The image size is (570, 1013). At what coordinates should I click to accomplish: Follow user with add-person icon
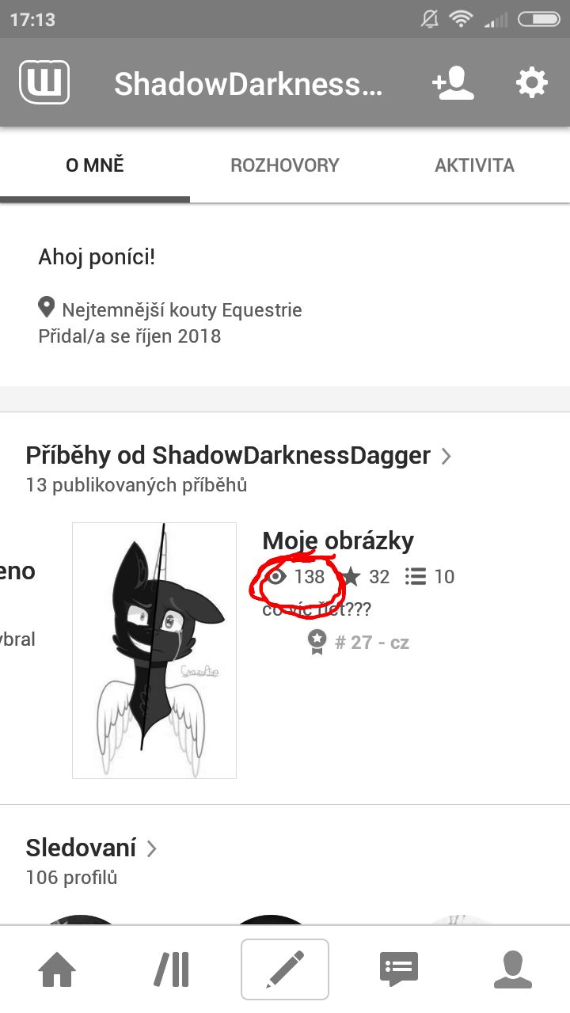[453, 83]
